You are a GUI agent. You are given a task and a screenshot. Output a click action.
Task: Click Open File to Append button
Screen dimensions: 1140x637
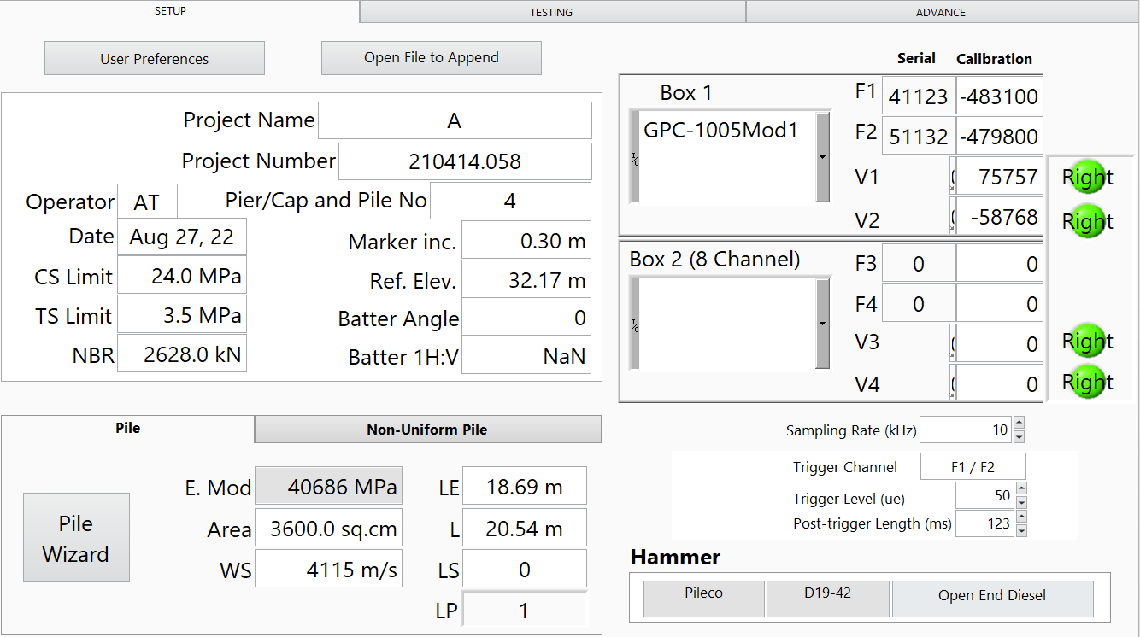coord(432,57)
